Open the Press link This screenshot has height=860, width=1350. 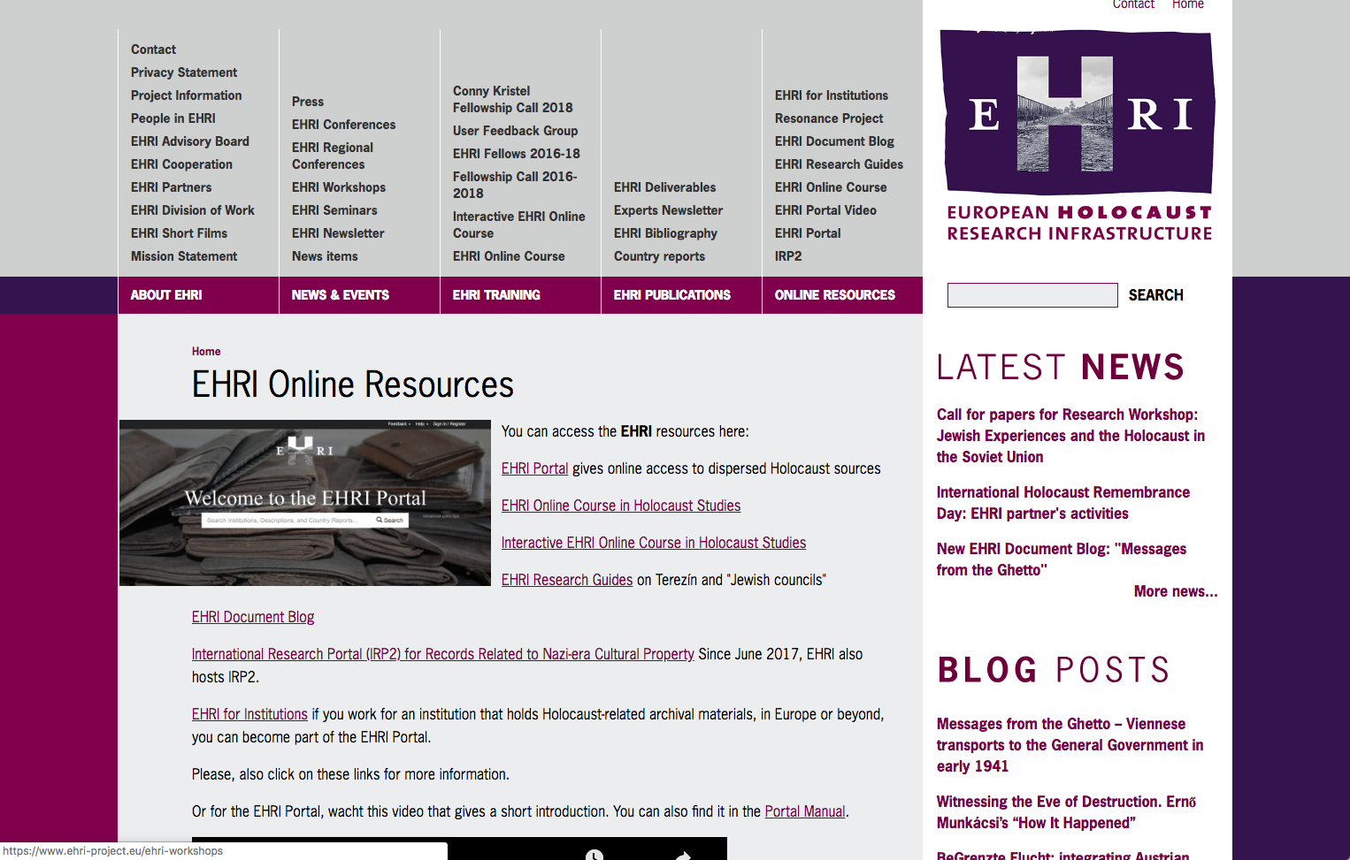308,102
